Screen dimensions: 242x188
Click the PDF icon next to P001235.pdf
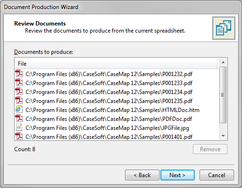click(19, 101)
